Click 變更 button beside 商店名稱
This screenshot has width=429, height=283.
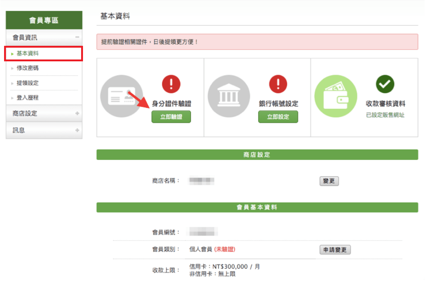coord(329,181)
